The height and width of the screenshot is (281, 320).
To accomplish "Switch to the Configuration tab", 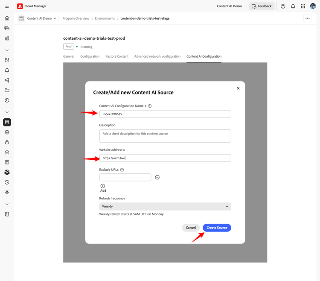I will (90, 56).
